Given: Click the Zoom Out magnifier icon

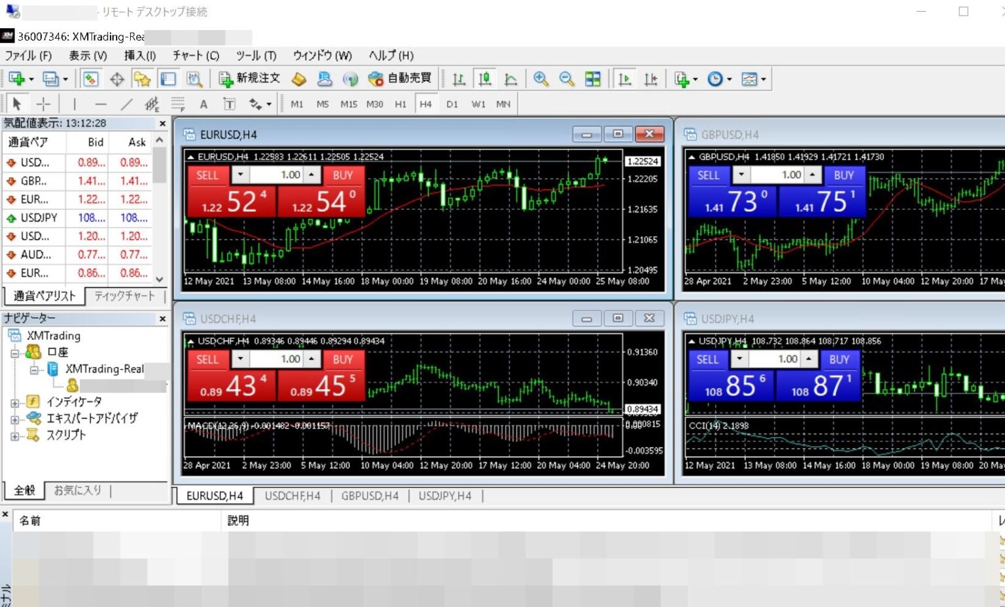Looking at the screenshot, I should (x=567, y=79).
